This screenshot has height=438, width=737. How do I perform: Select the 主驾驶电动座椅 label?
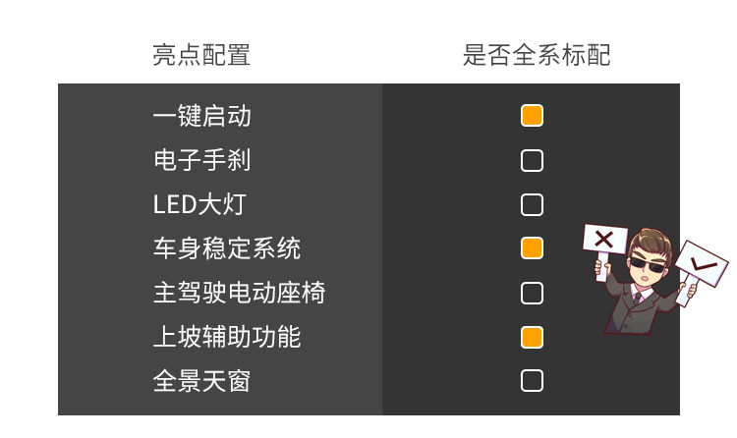click(239, 293)
